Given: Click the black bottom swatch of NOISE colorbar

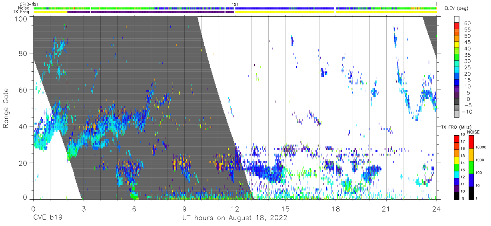Looking at the screenshot, I should (x=471, y=193).
